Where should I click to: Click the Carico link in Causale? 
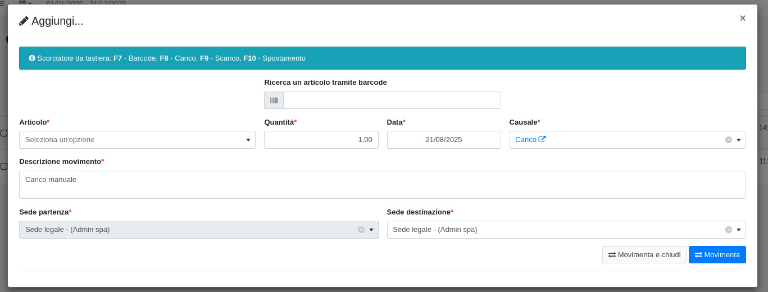click(x=526, y=139)
